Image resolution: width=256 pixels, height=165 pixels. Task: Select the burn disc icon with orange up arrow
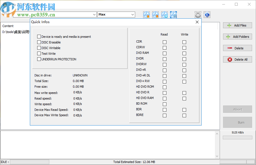146,14
